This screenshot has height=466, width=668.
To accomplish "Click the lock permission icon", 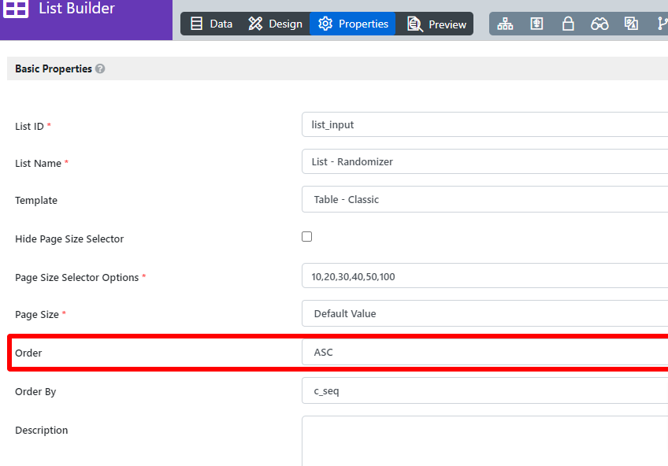I will (x=568, y=24).
